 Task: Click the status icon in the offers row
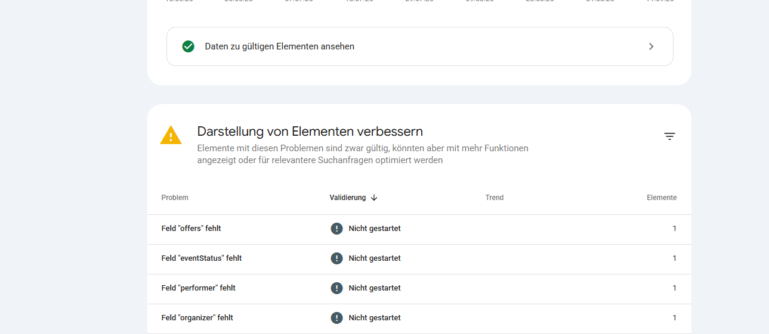(336, 229)
